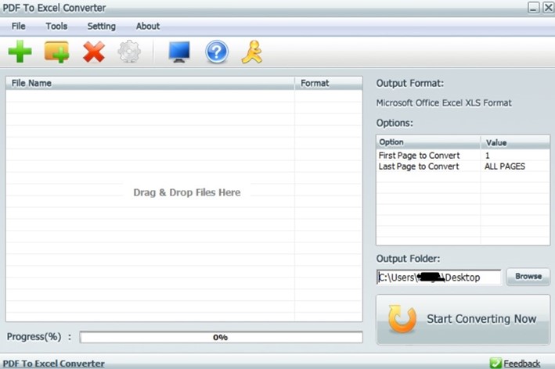The width and height of the screenshot is (555, 369).
Task: Click the Add Folder icon
Action: pyautogui.click(x=56, y=52)
